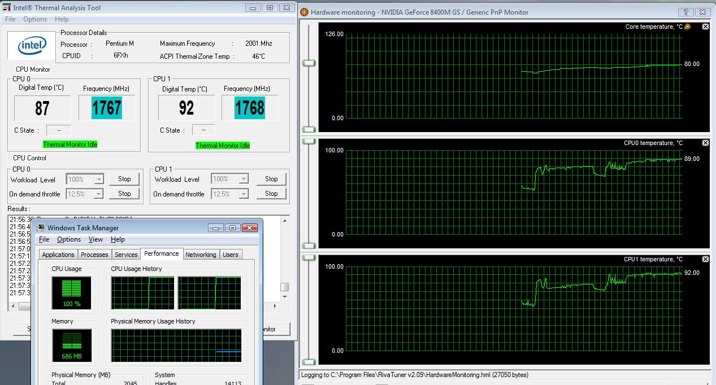Image resolution: width=716 pixels, height=385 pixels.
Task: Select the Performance tab
Action: point(162,254)
